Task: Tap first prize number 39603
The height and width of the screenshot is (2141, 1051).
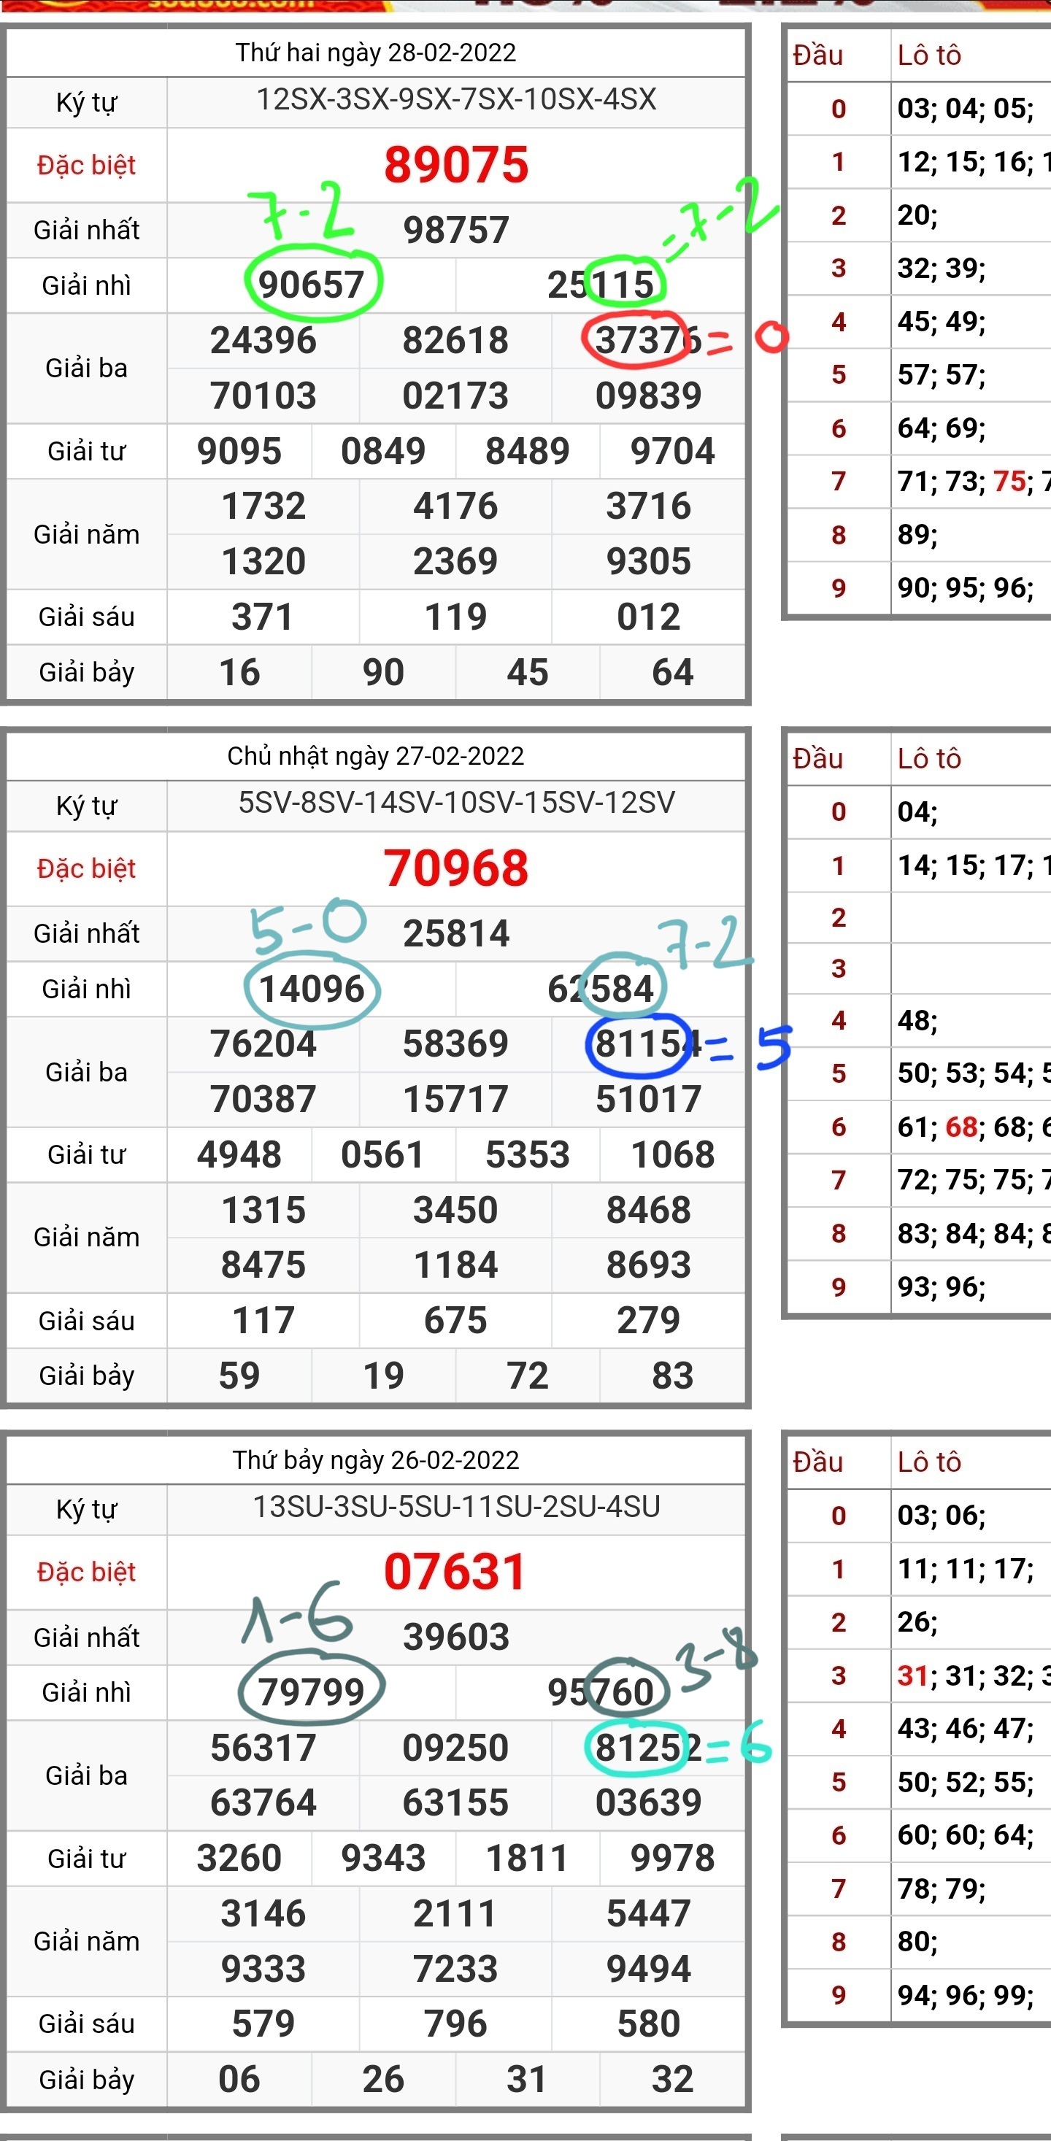Action: pyautogui.click(x=455, y=1637)
